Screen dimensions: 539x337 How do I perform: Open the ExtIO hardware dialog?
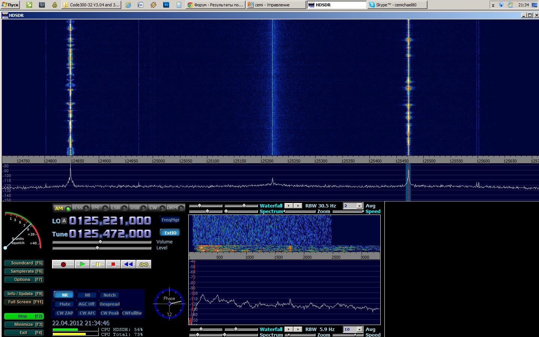[x=170, y=233]
